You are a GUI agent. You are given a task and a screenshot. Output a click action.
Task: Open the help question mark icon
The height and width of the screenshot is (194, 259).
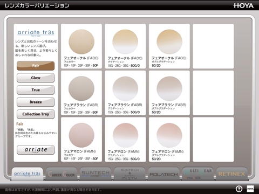[x=239, y=189]
